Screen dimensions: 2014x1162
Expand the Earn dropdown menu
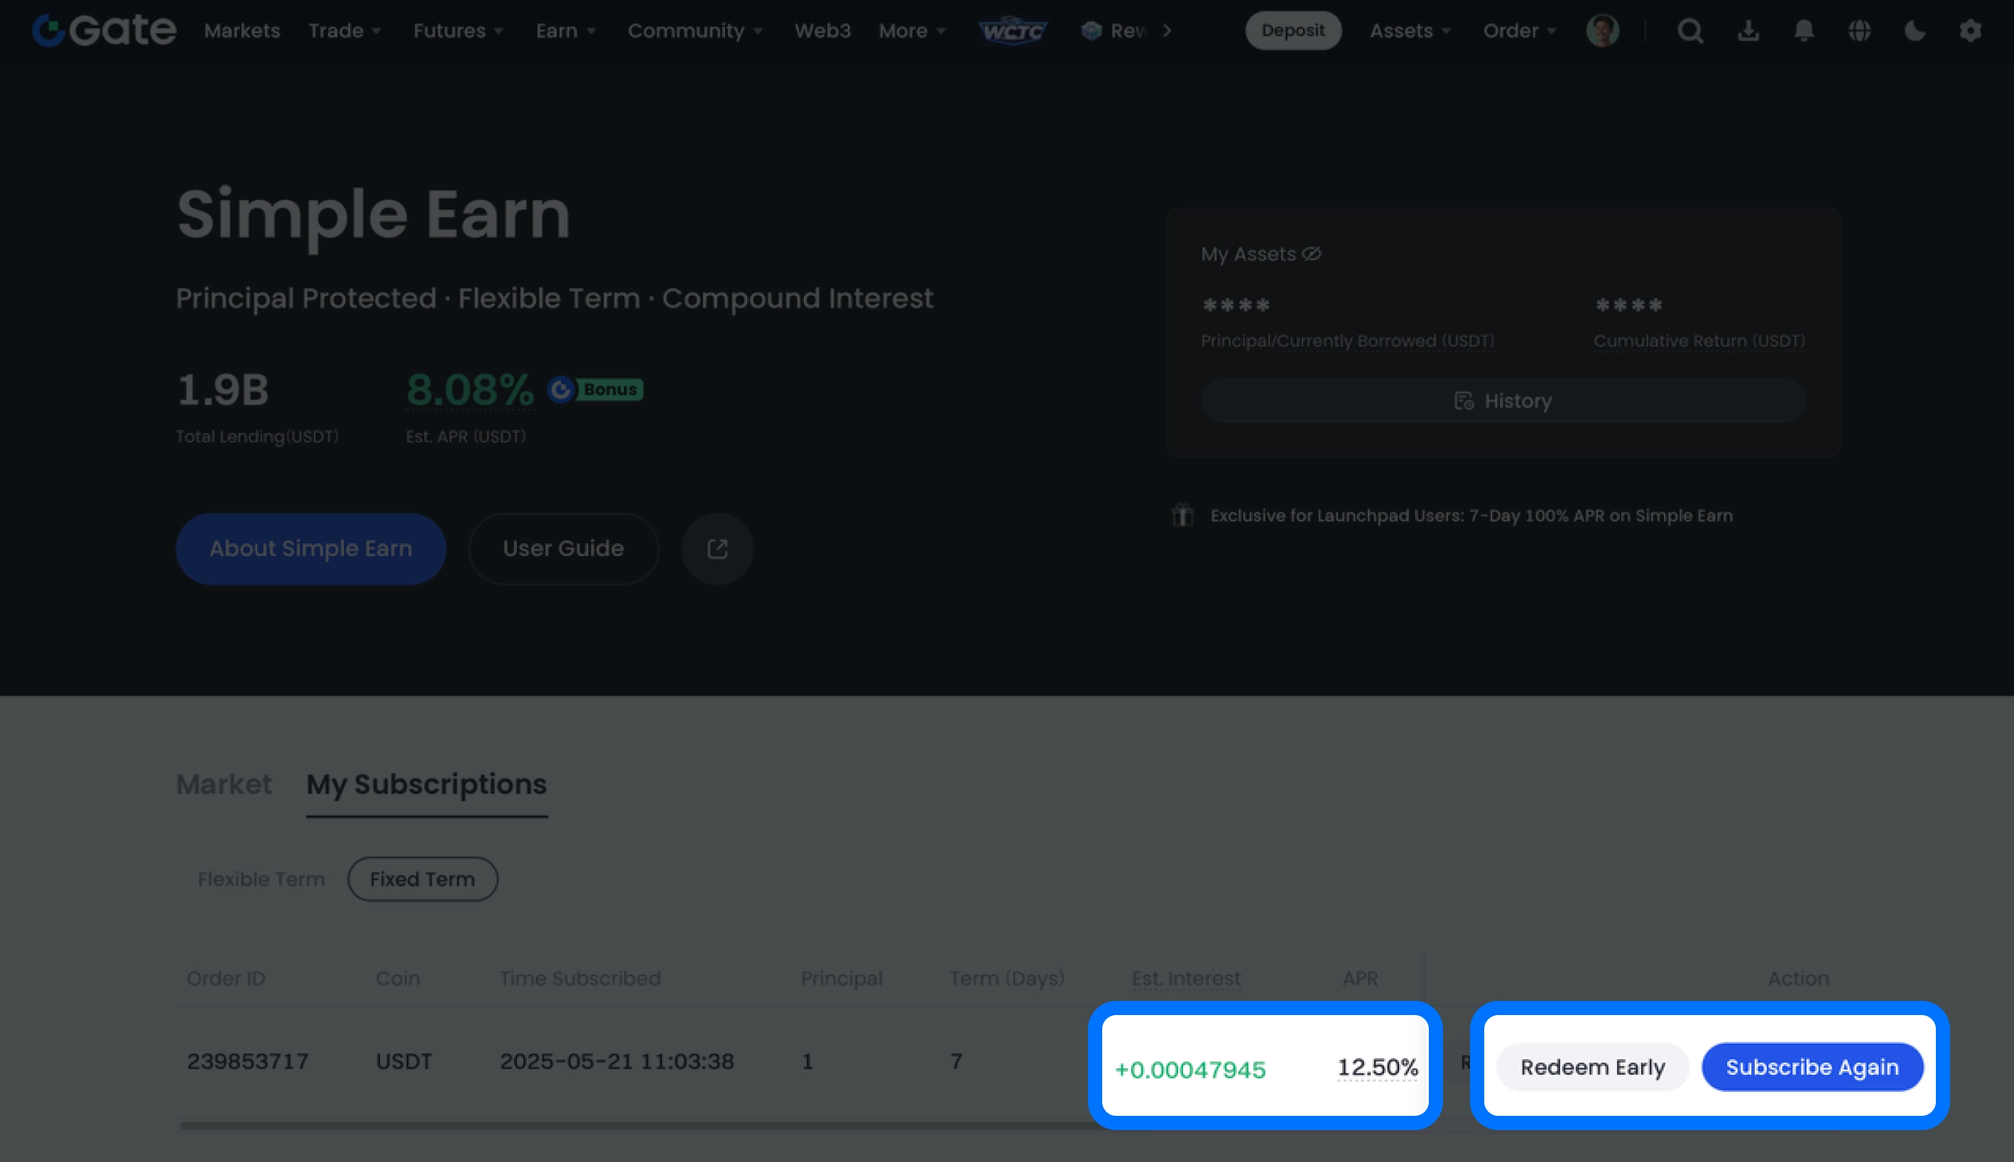(x=565, y=31)
